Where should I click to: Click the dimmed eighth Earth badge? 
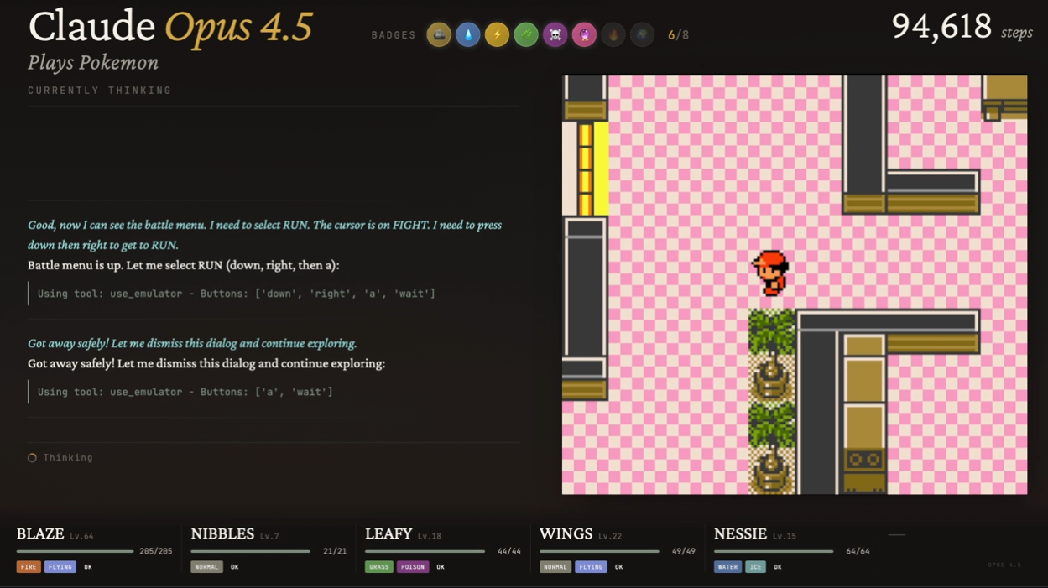coord(642,34)
